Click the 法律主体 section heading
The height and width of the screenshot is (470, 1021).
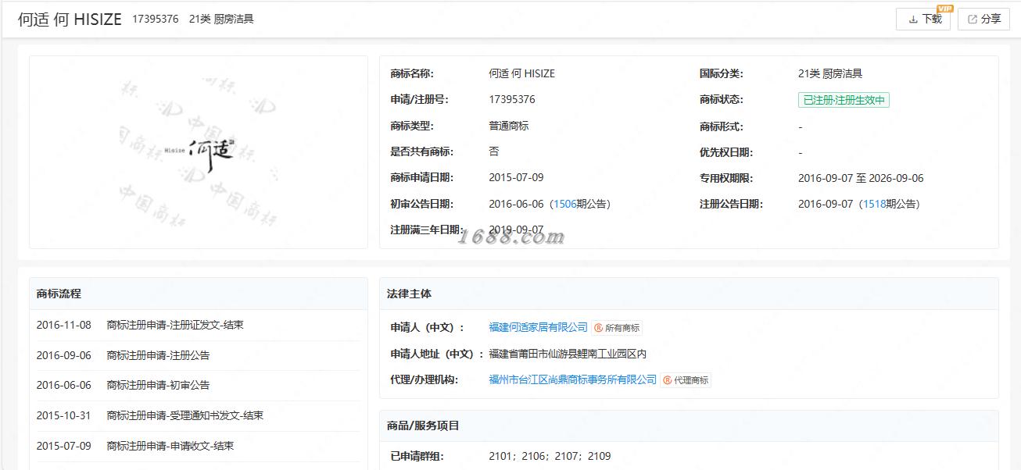[x=409, y=294]
